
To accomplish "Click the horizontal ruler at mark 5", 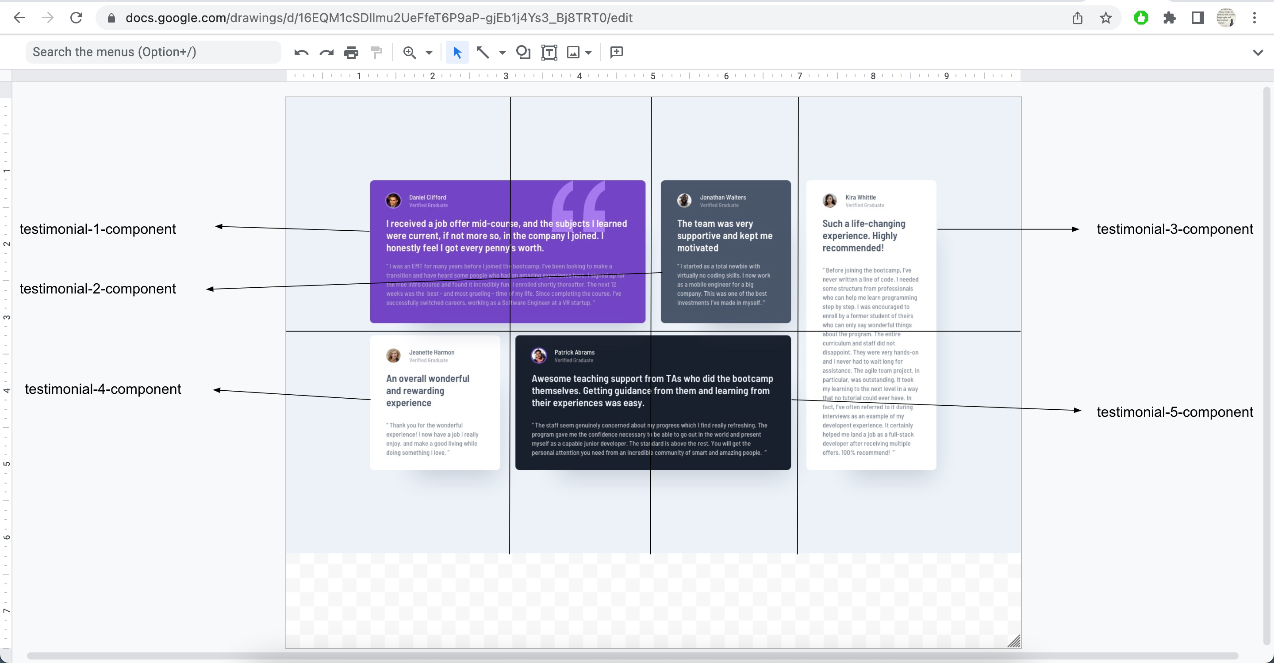I will click(653, 76).
